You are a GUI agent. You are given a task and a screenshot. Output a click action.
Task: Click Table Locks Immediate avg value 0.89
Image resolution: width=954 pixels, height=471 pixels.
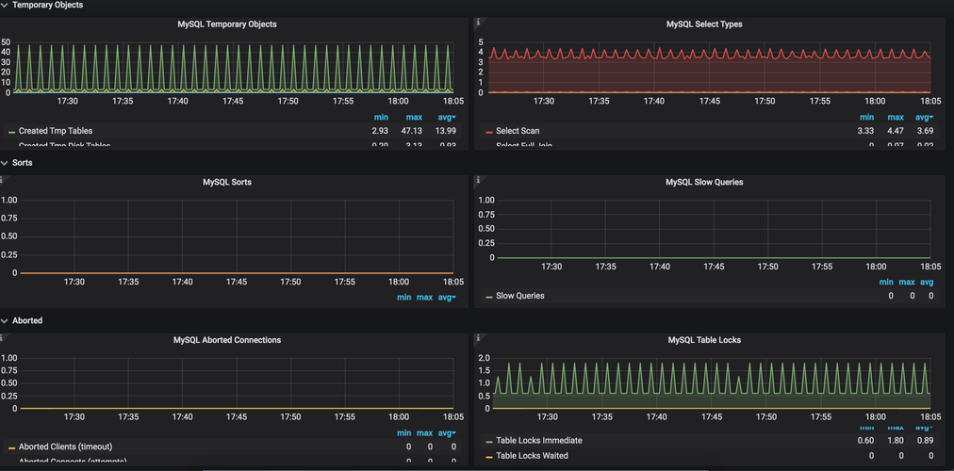coord(924,441)
